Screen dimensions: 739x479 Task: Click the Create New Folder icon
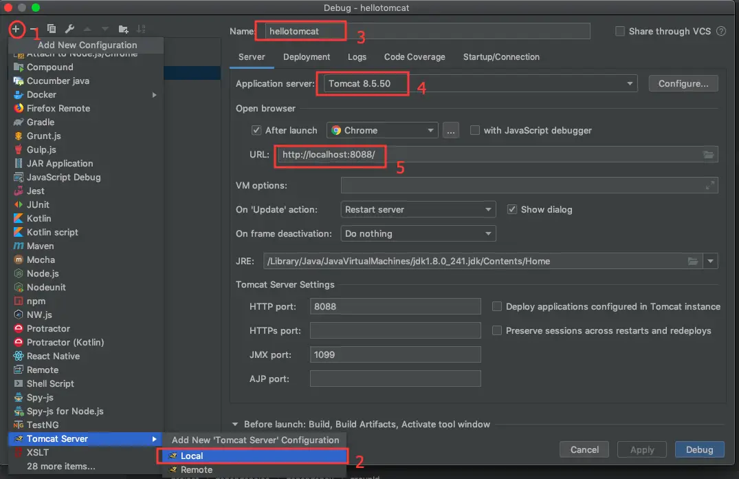point(124,30)
